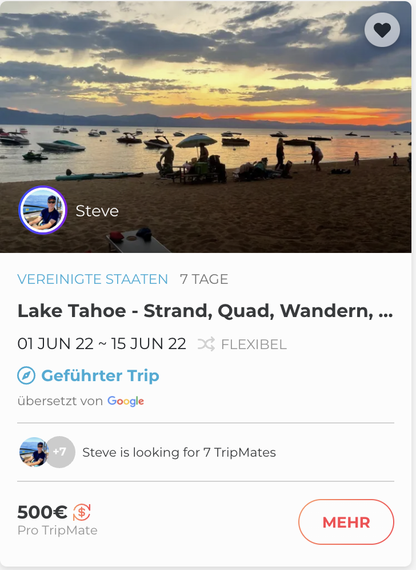416x570 pixels.
Task: Click the Flexibel label
Action: click(254, 345)
